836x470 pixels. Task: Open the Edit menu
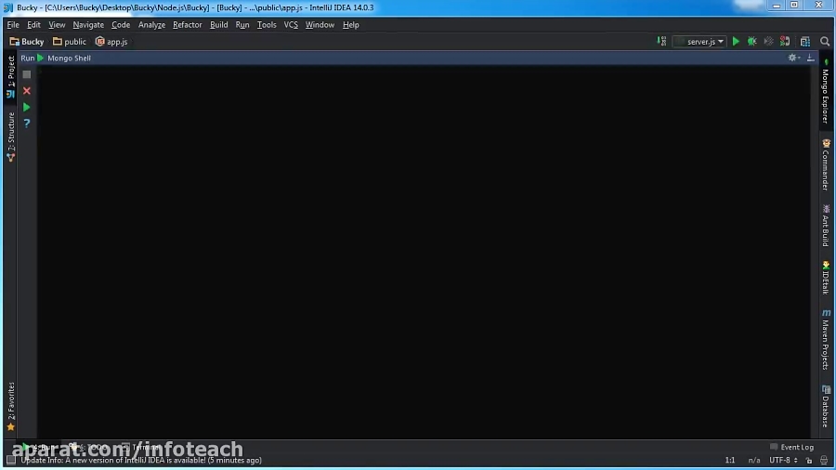[x=33, y=25]
